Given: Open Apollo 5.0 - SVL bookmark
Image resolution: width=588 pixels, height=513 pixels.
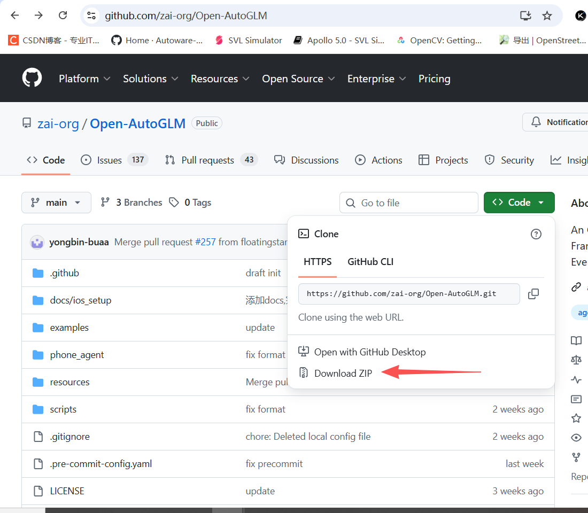Looking at the screenshot, I should coord(339,40).
